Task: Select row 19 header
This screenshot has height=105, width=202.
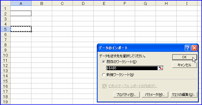Action: 5,102
